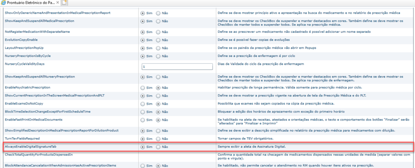Click description 'Define se a prescrição de enfermagem é por ciclo'
The width and height of the screenshot is (415, 168).
256,56
